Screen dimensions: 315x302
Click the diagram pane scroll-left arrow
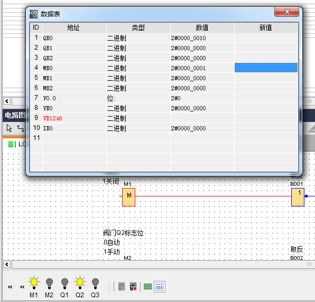pos(7,265)
